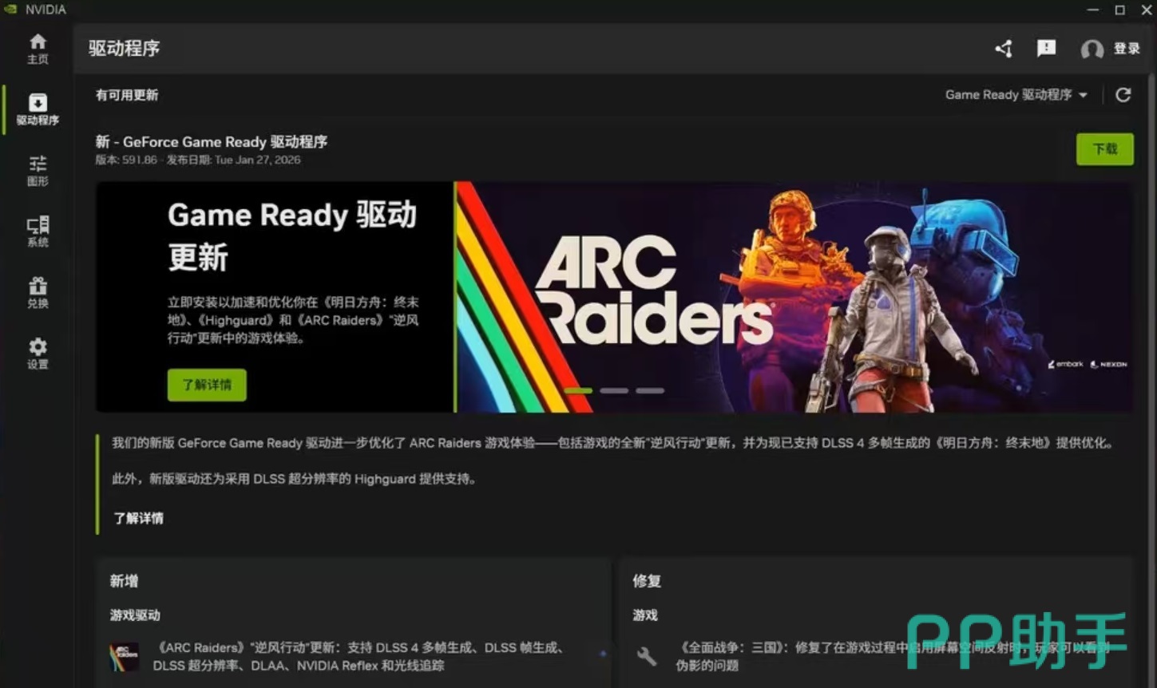Click the 新增 section heading

(124, 581)
